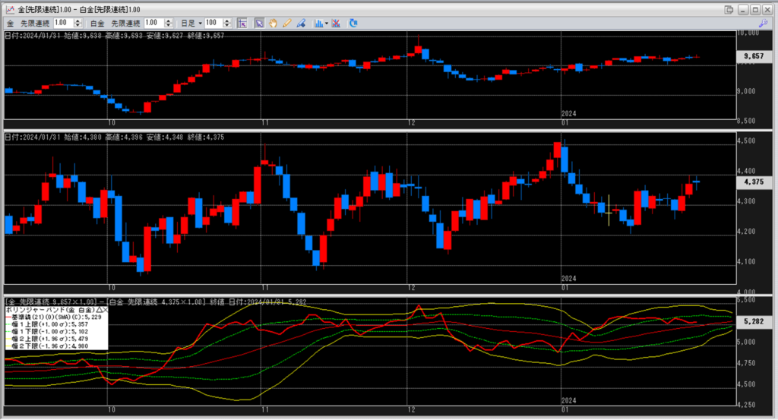Close the Bollinger band legend with X
778x420 pixels.
105,310
